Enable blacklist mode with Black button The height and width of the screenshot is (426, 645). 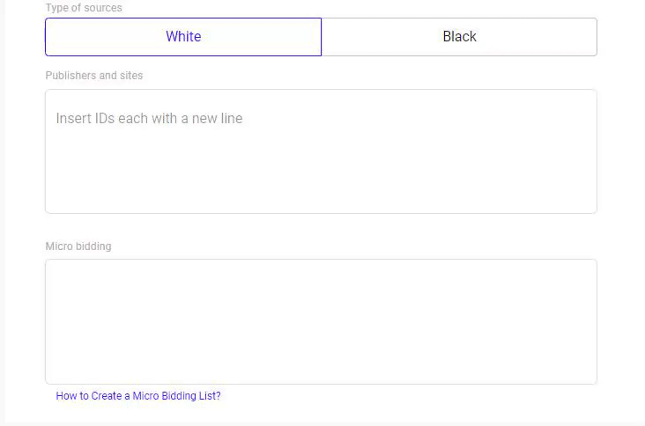[459, 37]
